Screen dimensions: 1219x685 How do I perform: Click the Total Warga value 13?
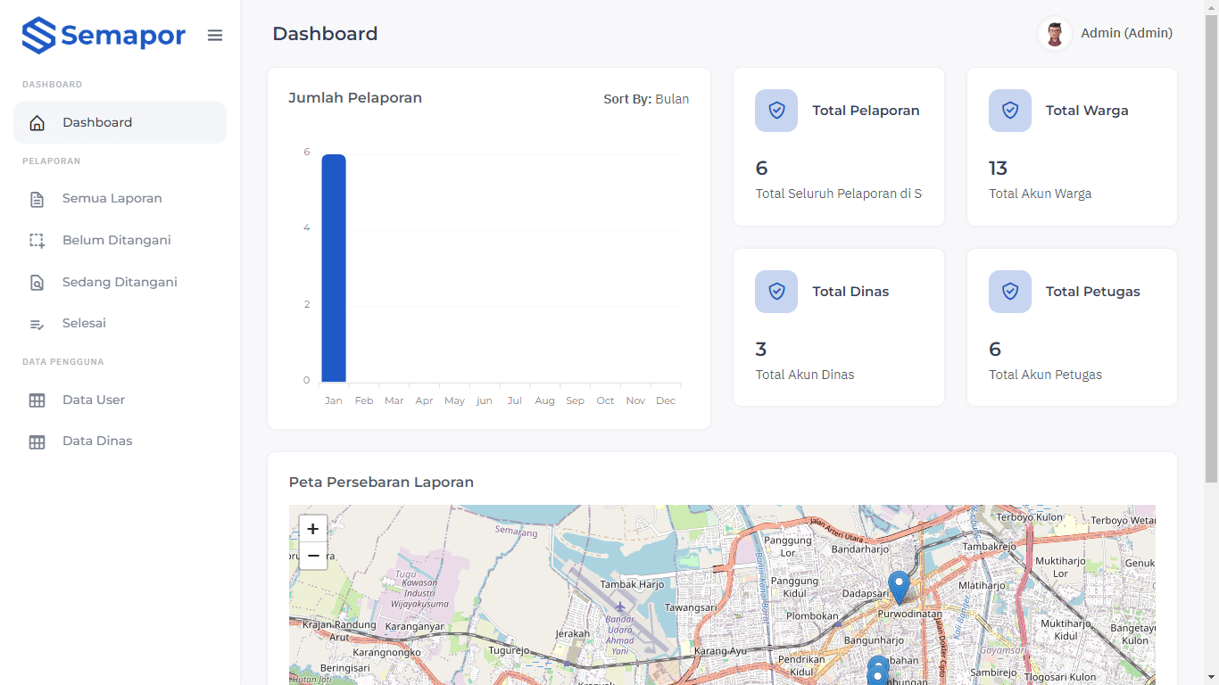tap(998, 168)
